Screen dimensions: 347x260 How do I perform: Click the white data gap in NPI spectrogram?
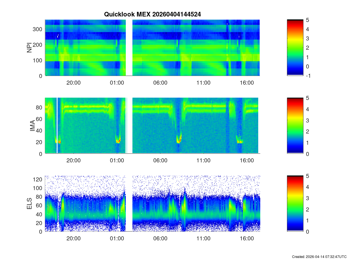point(129,48)
